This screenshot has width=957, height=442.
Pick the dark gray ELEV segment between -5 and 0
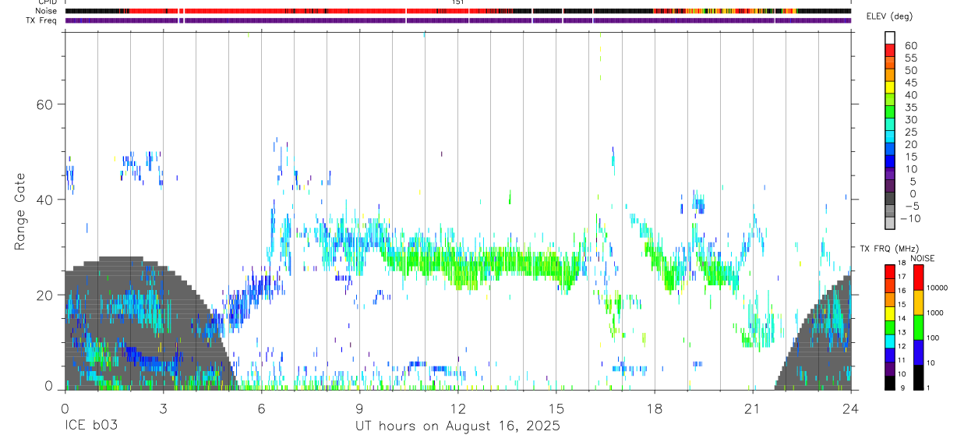click(890, 200)
